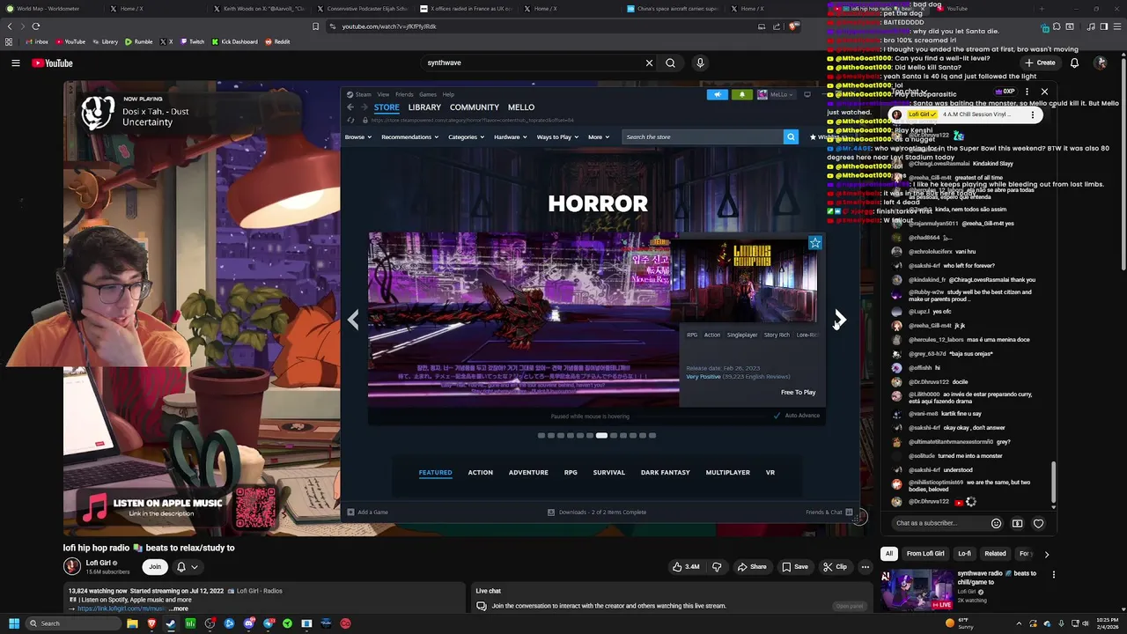
Task: Bookmark this page in the address bar
Action: (316, 26)
